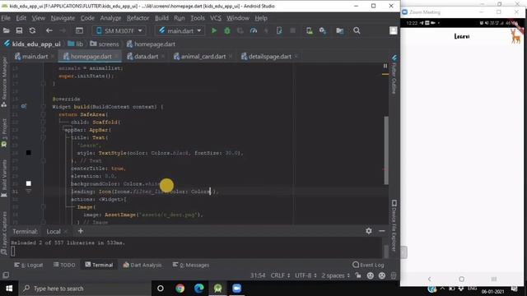Open the Flutter Outline side panel
Screen dimensions: 527x296
(394, 75)
